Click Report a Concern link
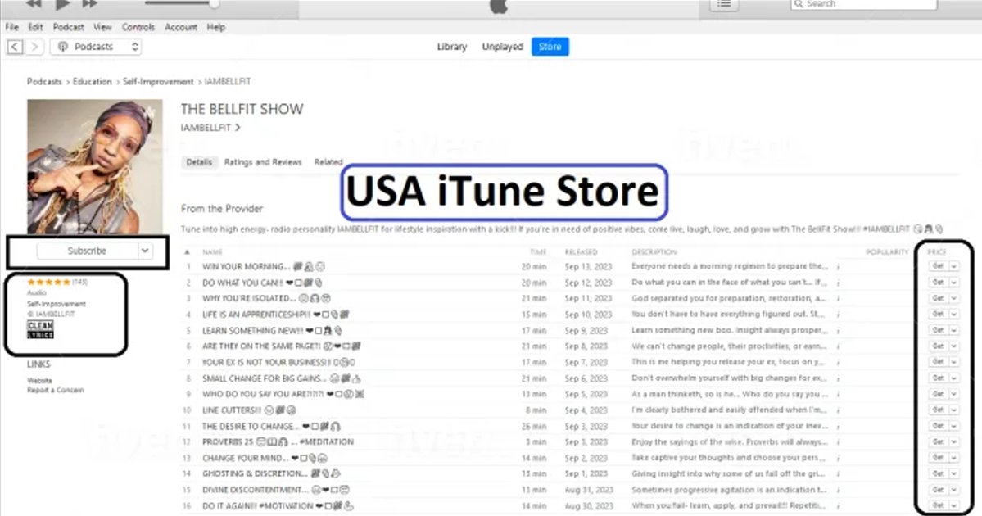The image size is (982, 516). click(x=55, y=390)
